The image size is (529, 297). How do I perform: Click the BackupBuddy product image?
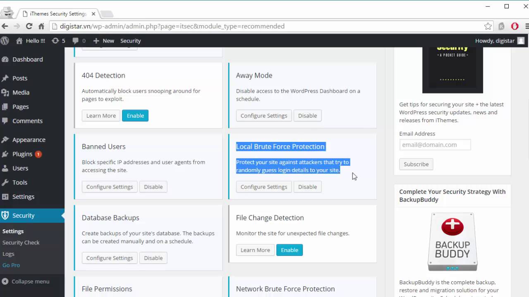(x=453, y=242)
